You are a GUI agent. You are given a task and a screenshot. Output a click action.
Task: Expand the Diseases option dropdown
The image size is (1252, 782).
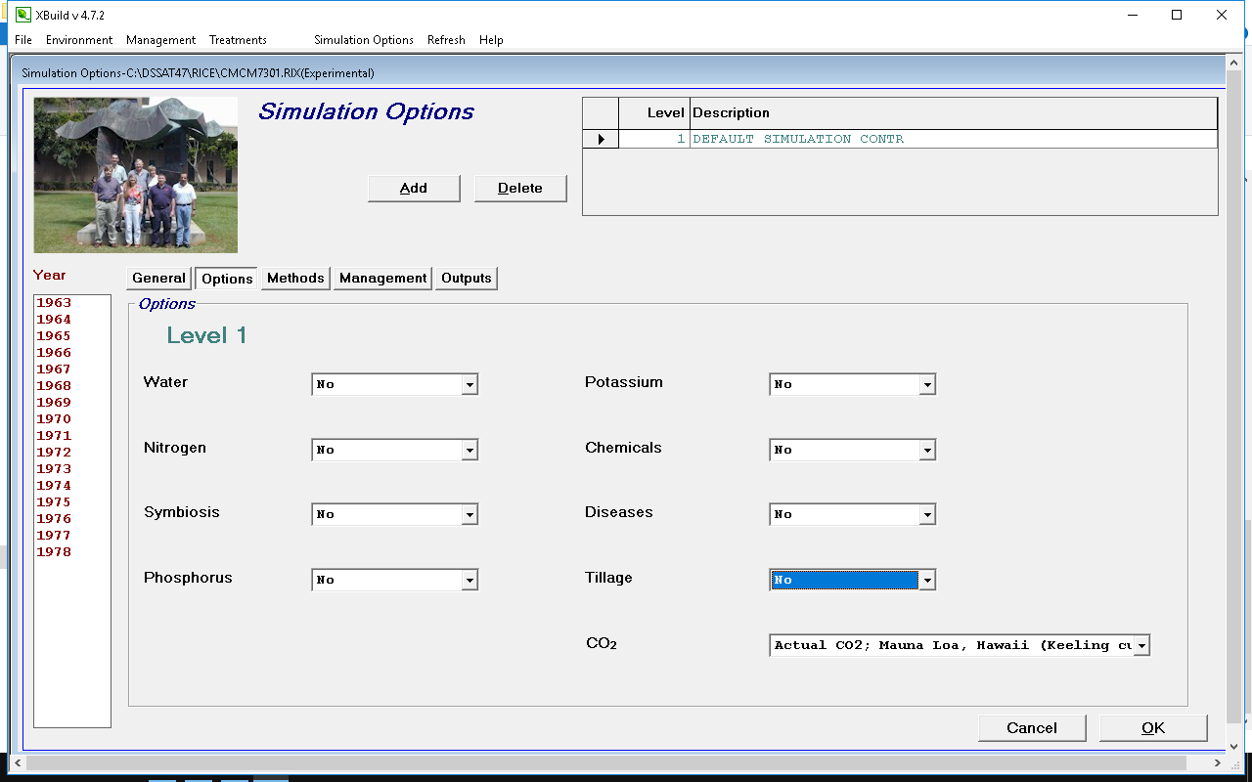click(x=926, y=515)
